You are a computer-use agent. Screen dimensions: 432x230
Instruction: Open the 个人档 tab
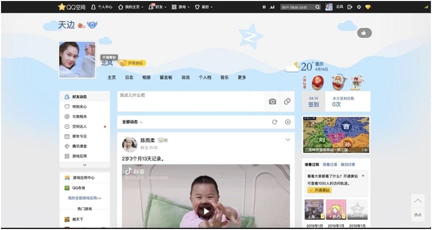pyautogui.click(x=205, y=77)
